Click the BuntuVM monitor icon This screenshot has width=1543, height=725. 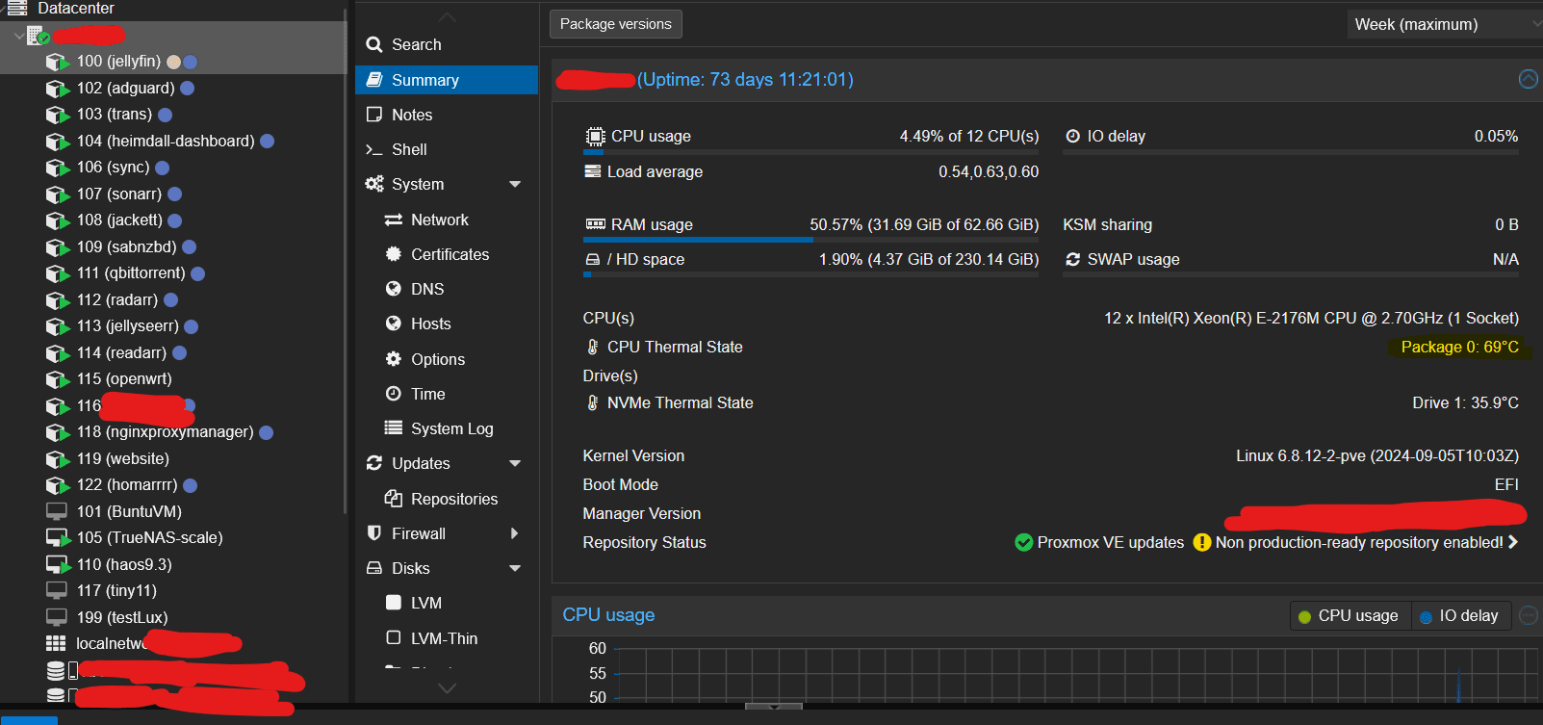click(x=57, y=511)
